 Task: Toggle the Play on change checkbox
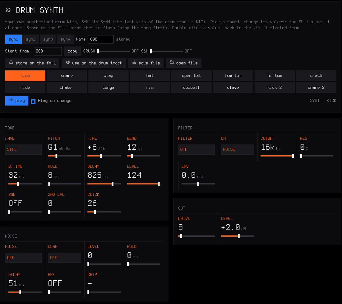tap(33, 102)
